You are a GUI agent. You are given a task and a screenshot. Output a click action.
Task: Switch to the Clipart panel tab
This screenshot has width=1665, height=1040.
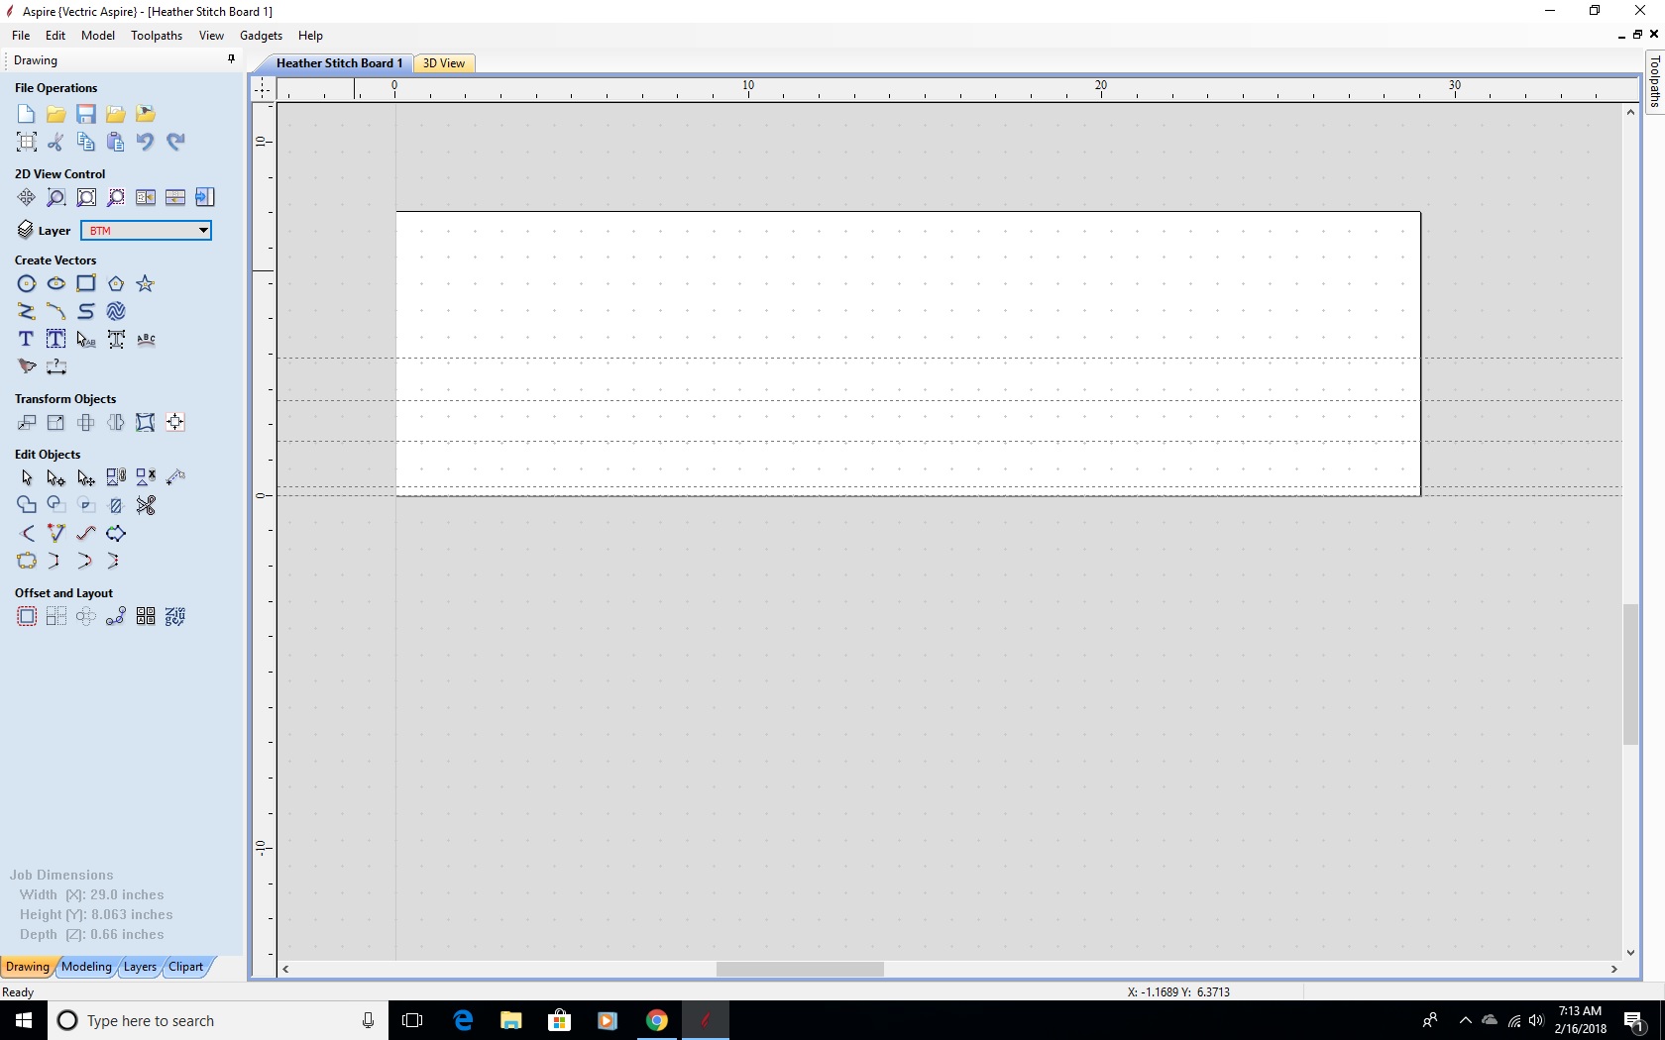186,967
